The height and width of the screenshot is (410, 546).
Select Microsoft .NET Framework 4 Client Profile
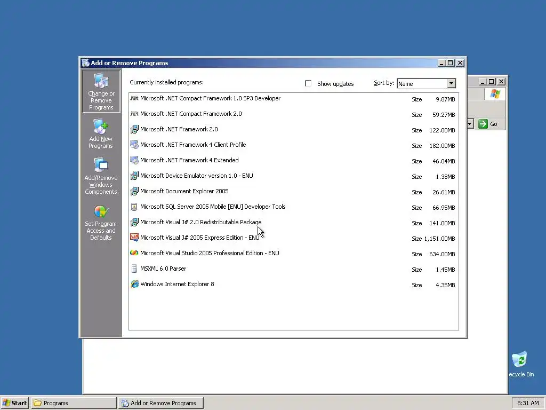coord(193,145)
